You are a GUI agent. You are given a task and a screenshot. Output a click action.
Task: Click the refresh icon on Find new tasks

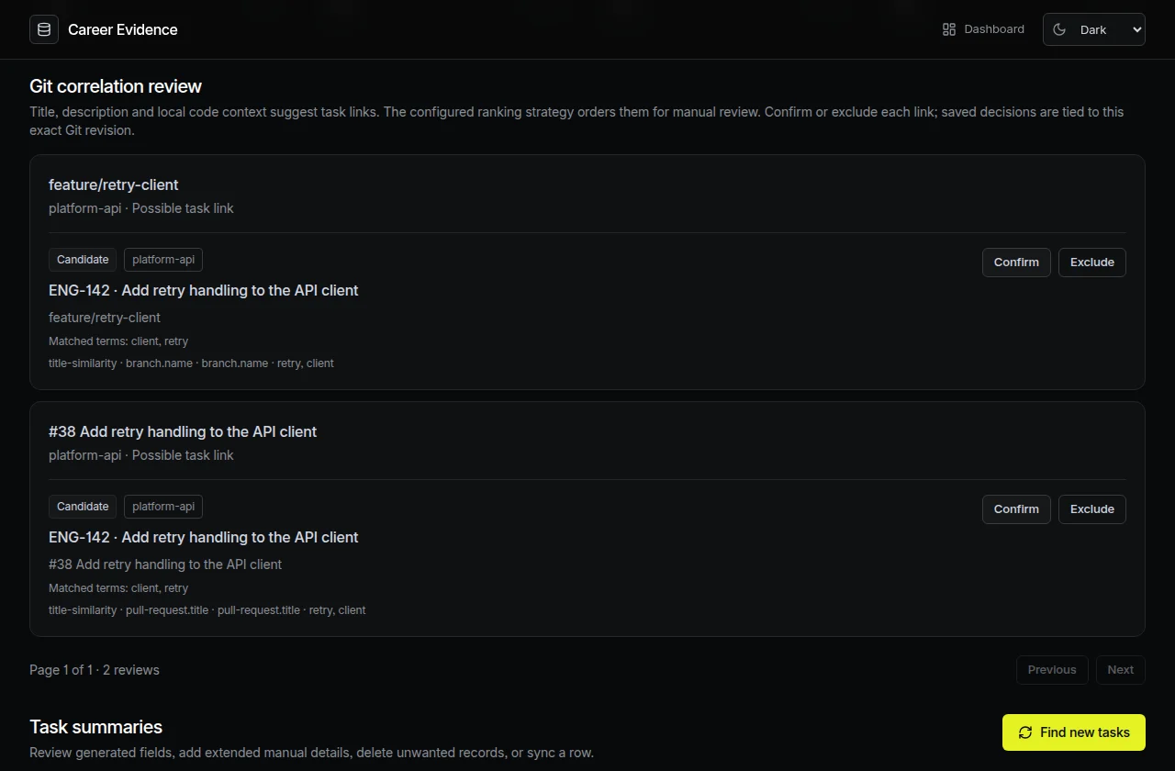[x=1025, y=732]
